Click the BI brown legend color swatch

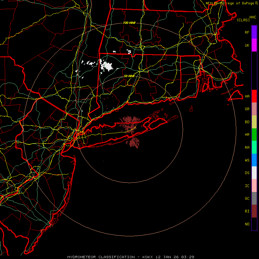pyautogui.click(x=254, y=211)
